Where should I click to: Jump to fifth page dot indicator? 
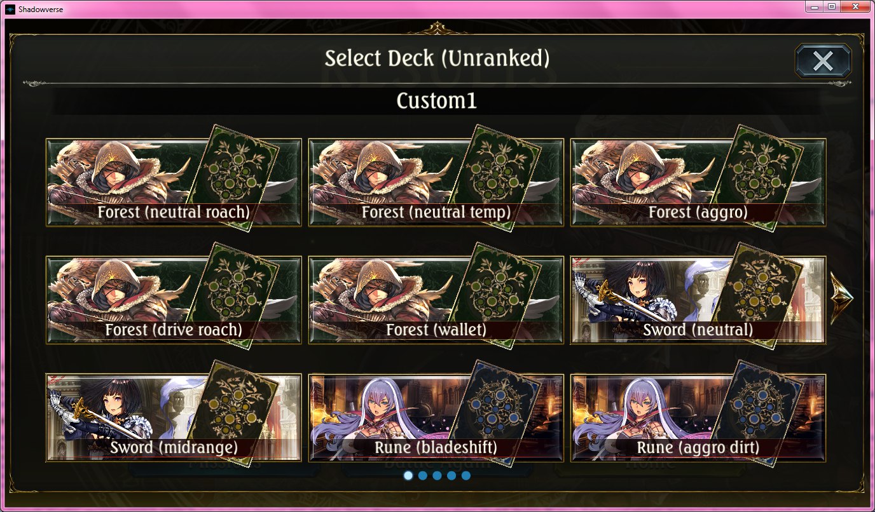(466, 475)
